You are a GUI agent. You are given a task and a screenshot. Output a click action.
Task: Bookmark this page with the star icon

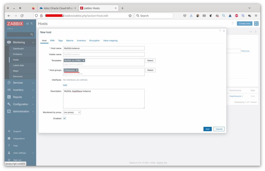130,16
